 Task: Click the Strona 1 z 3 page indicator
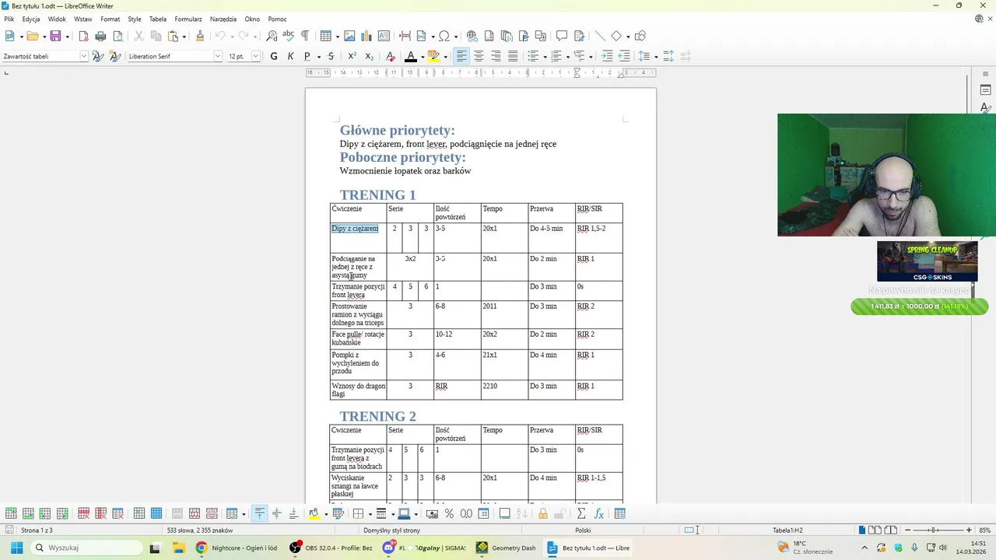tap(37, 530)
